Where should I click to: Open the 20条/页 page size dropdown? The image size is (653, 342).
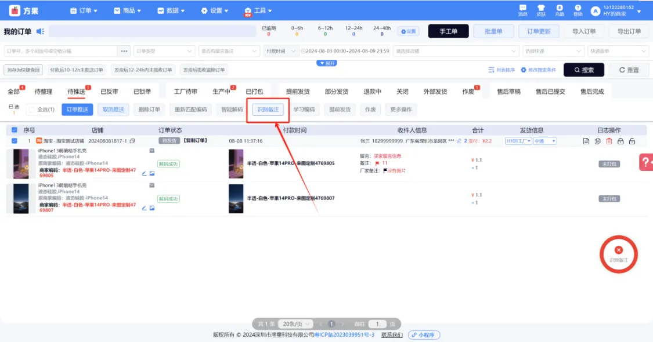296,324
